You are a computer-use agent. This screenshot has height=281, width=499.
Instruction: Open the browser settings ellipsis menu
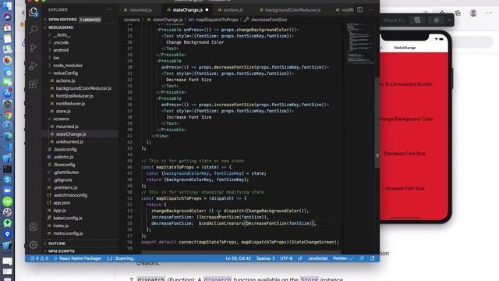[x=489, y=12]
